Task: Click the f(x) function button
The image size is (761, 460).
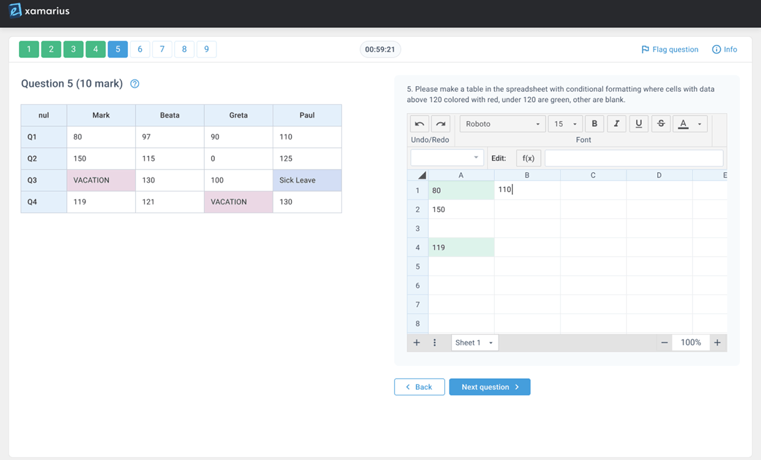Action: click(x=528, y=158)
